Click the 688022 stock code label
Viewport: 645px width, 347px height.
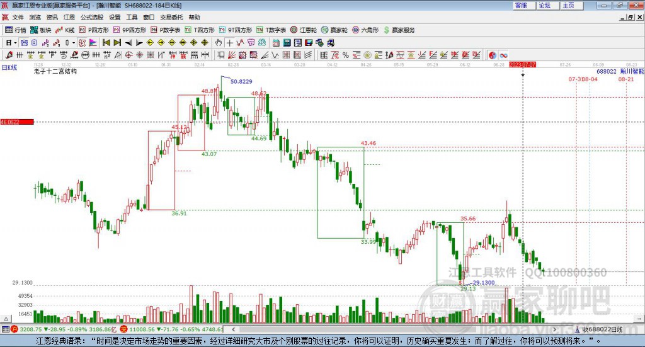click(607, 72)
